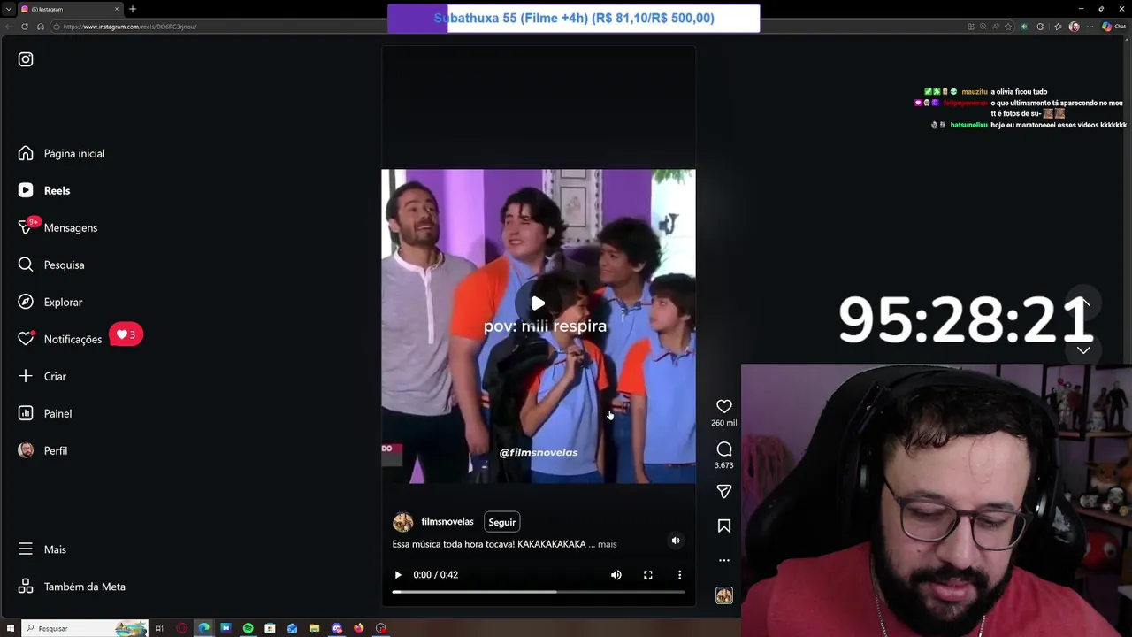
Task: Follow filmsnovelas with Seguir button
Action: click(501, 522)
